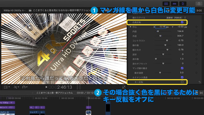Click the 線の数 slider handle
The image size is (204, 115).
[x=165, y=45]
